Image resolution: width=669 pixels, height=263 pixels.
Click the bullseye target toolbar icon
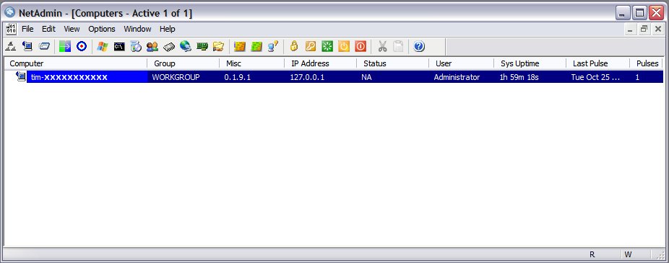tap(82, 46)
